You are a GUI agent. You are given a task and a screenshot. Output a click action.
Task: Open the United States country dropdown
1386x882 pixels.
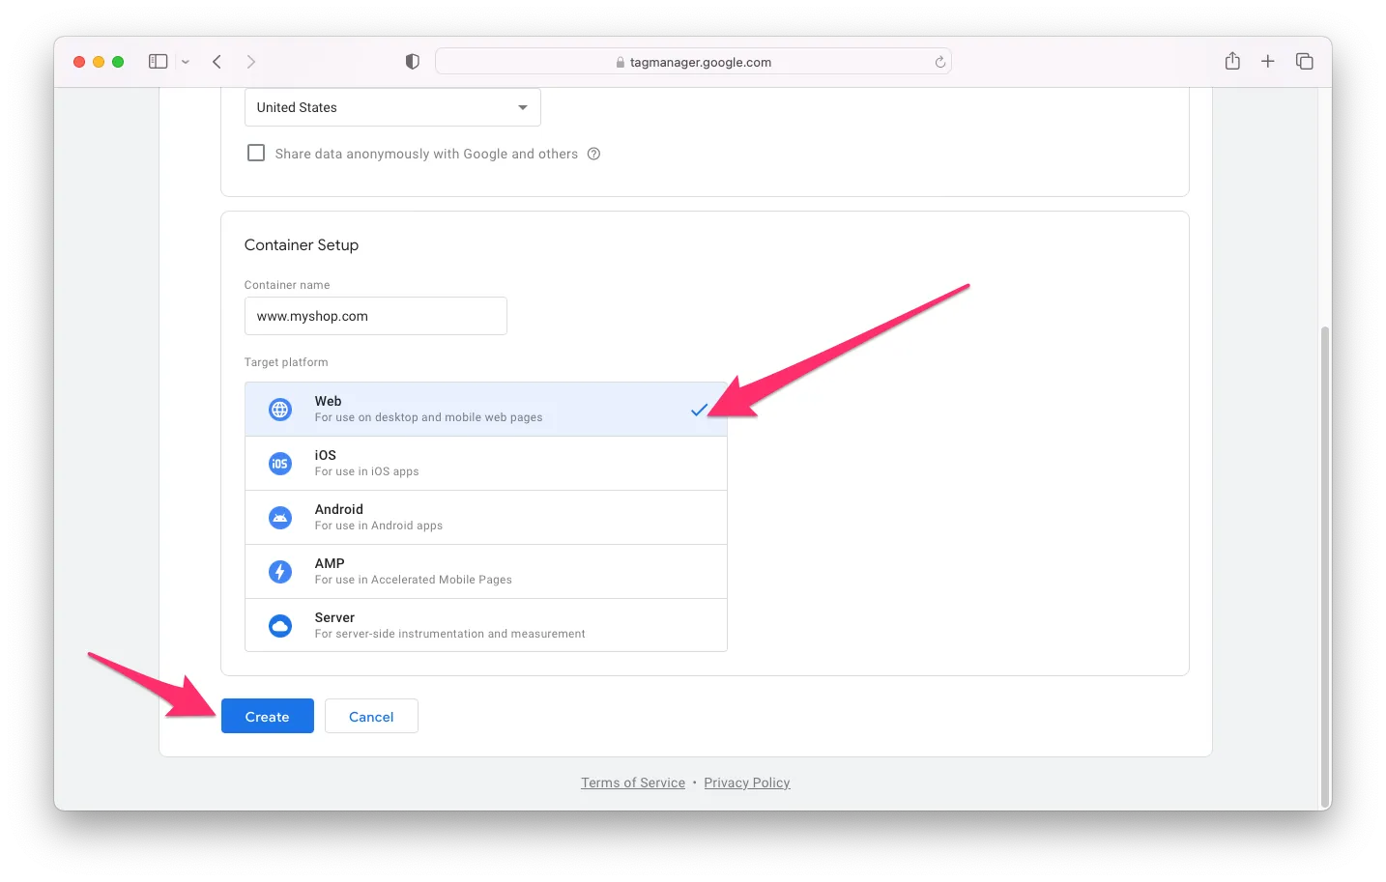[x=391, y=107]
